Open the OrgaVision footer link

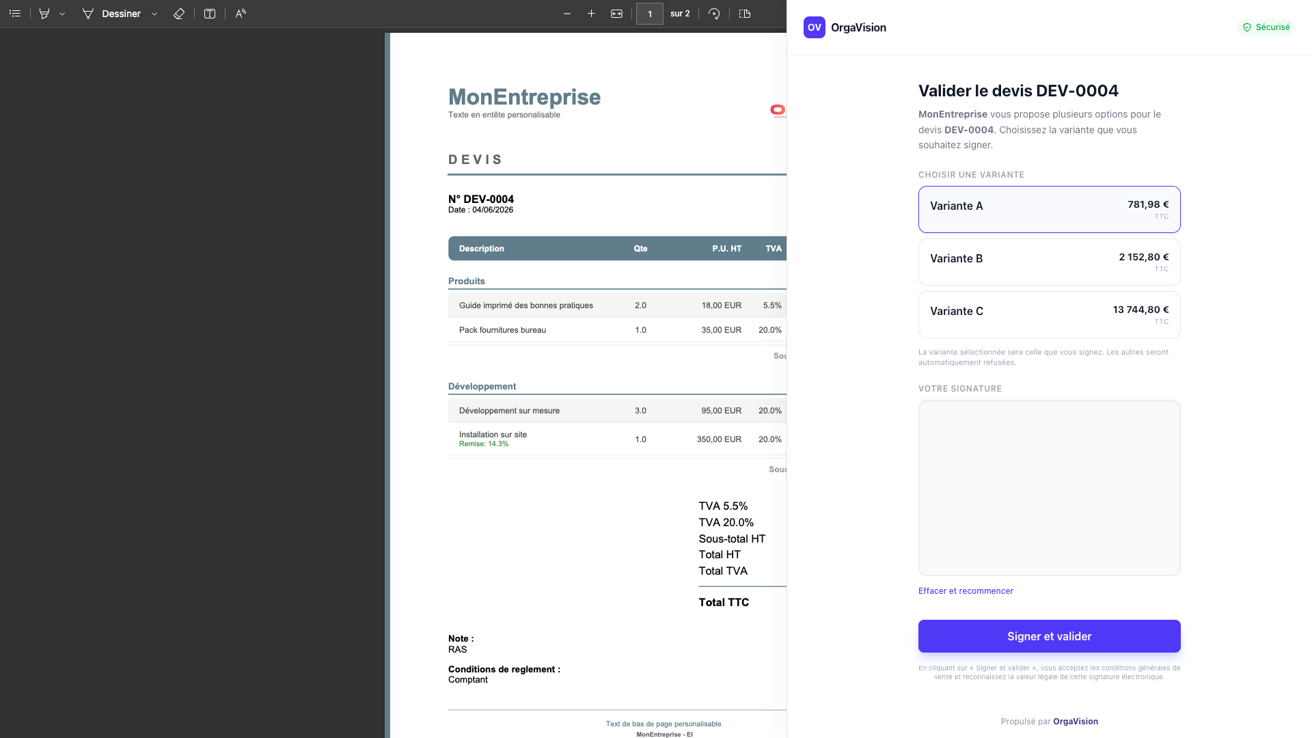point(1076,722)
